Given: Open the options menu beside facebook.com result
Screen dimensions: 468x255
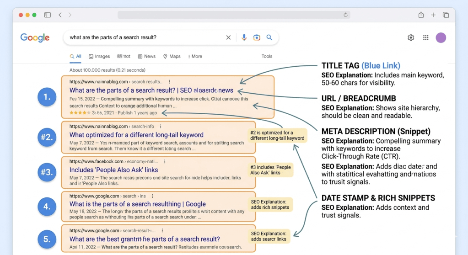Looking at the screenshot, I should [x=165, y=161].
